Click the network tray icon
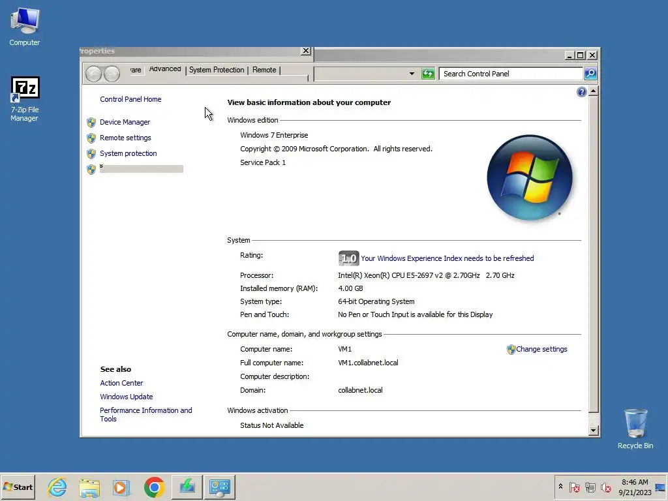This screenshot has height=501, width=668. [590, 487]
